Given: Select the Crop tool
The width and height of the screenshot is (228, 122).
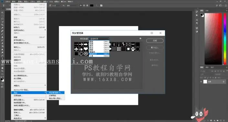Looking at the screenshot, I should pyautogui.click(x=2, y=25).
